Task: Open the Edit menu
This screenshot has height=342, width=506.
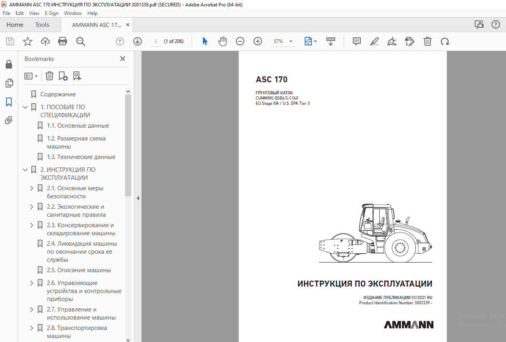Action: point(19,13)
